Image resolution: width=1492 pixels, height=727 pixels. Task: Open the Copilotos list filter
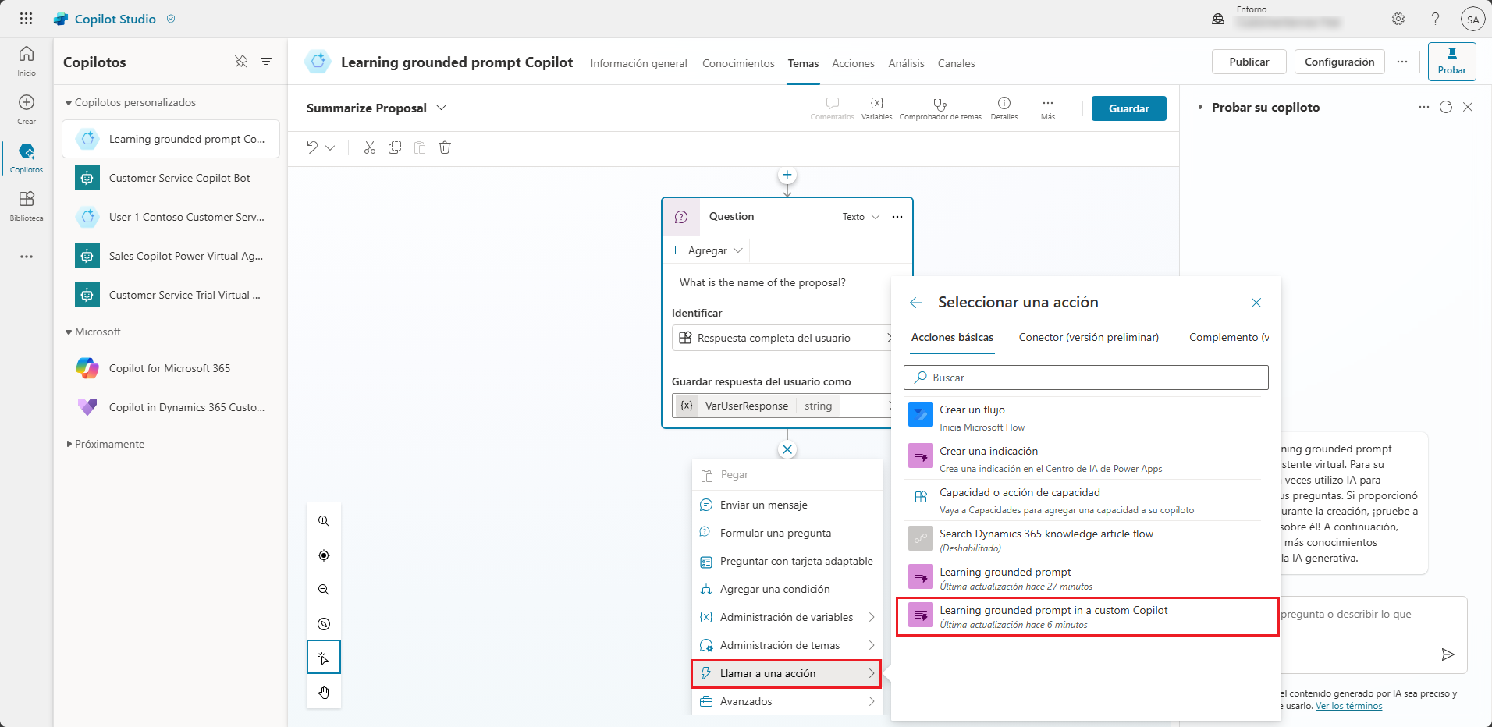click(266, 62)
